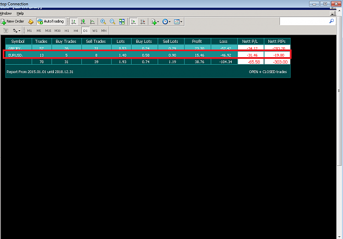Click the Loss column header
This screenshot has width=343, height=239.
pos(223,41)
